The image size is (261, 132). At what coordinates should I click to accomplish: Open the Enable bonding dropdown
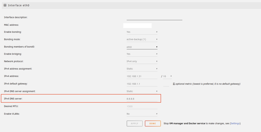tap(142, 32)
